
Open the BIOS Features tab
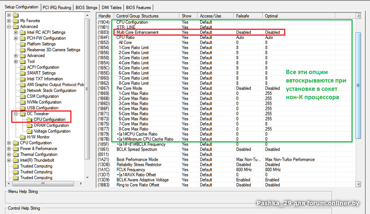pyautogui.click(x=138, y=7)
